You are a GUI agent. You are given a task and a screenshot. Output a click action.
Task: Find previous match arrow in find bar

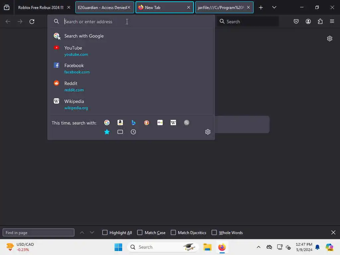(x=82, y=232)
